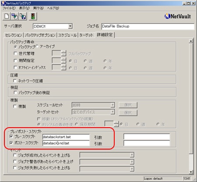Expand the job success event dropdown
The height and width of the screenshot is (182, 197).
tap(132, 155)
